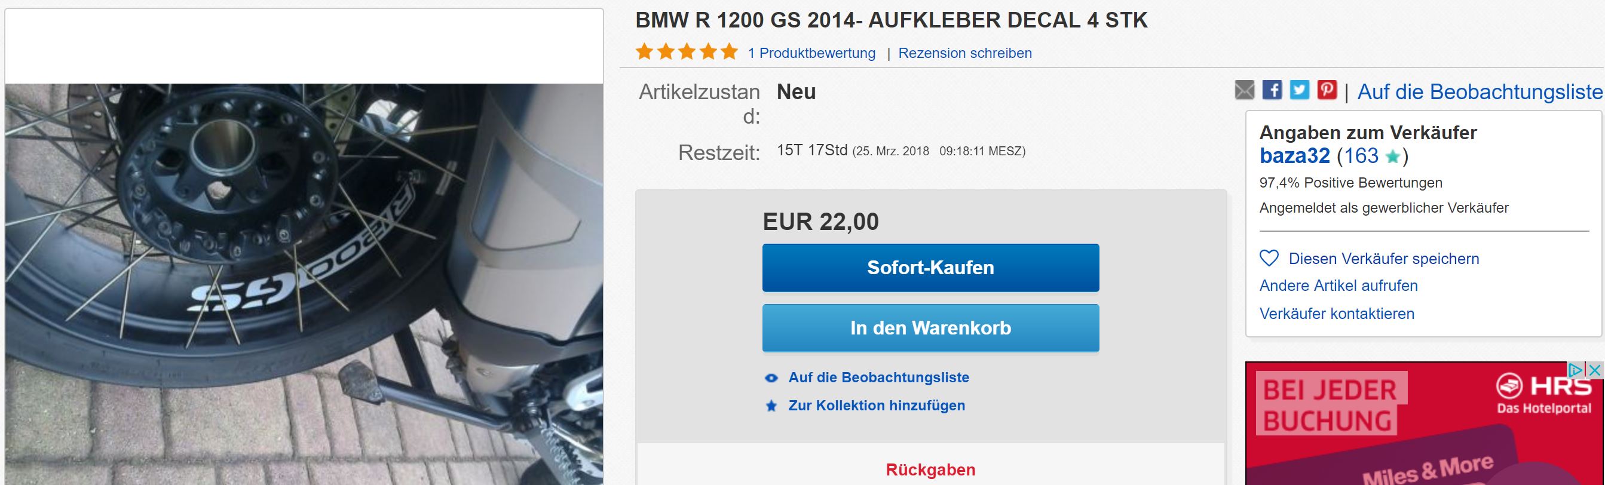This screenshot has width=1605, height=485.
Task: Share listing on Pinterest
Action: click(x=1327, y=90)
